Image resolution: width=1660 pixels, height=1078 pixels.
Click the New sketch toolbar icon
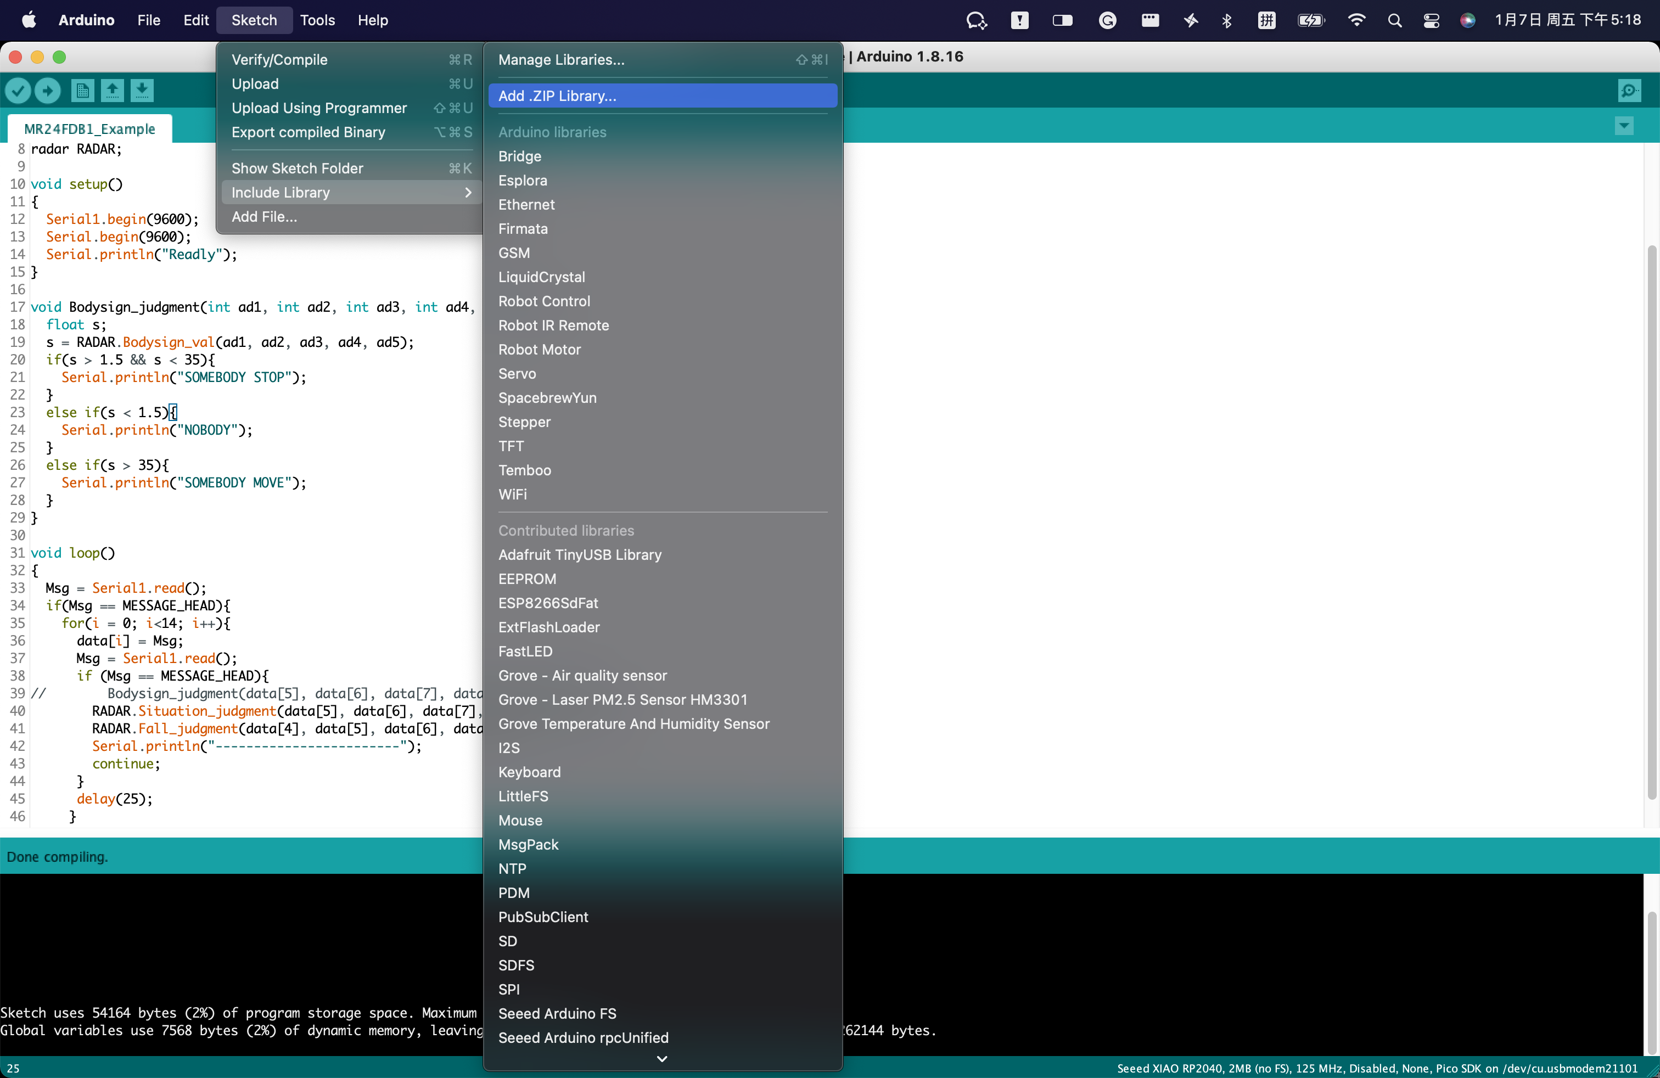point(82,90)
